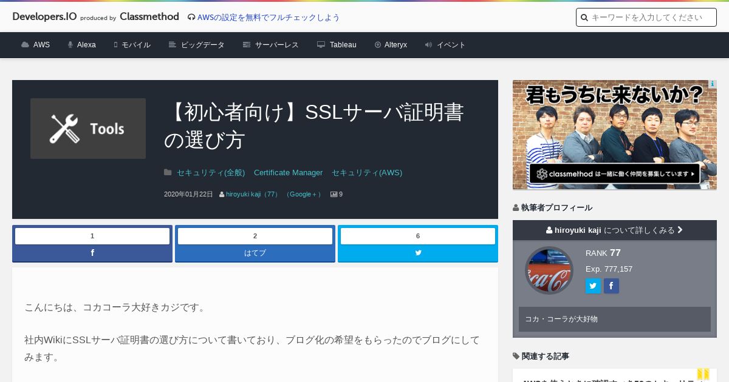Click the Developers.IO logo
The width and height of the screenshot is (729, 382).
point(44,17)
